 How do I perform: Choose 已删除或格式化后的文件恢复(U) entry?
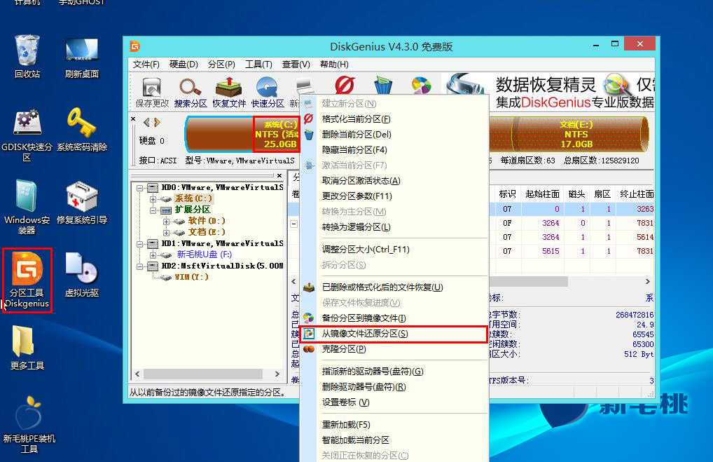click(394, 287)
